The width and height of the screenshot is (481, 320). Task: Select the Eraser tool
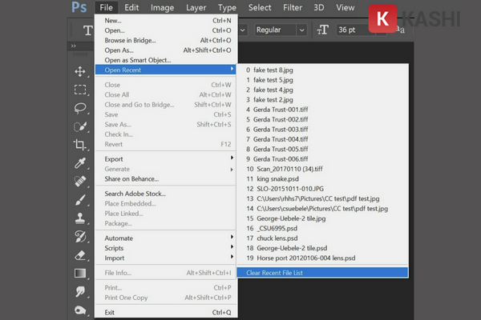point(80,254)
